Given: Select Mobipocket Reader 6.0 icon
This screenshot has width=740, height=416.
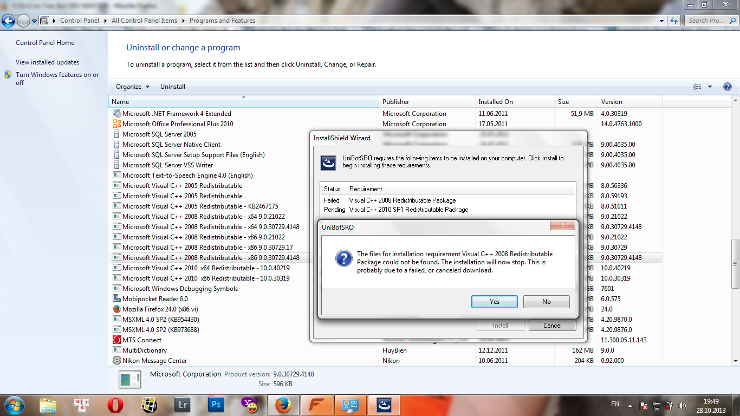Looking at the screenshot, I should (x=116, y=299).
